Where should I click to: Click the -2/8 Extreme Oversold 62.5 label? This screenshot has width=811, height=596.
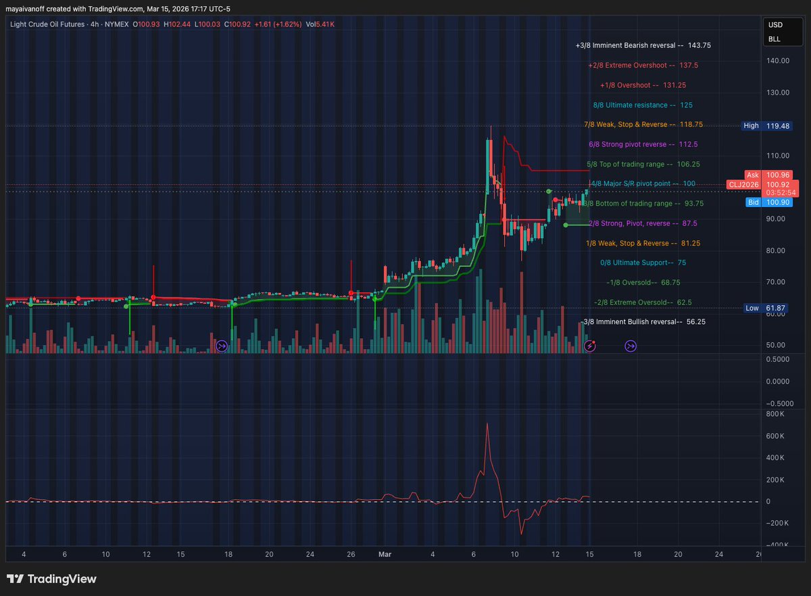click(643, 302)
